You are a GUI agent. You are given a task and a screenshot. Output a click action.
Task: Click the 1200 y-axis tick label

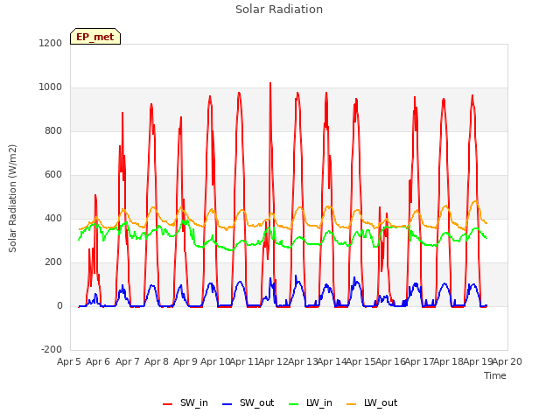coord(51,43)
